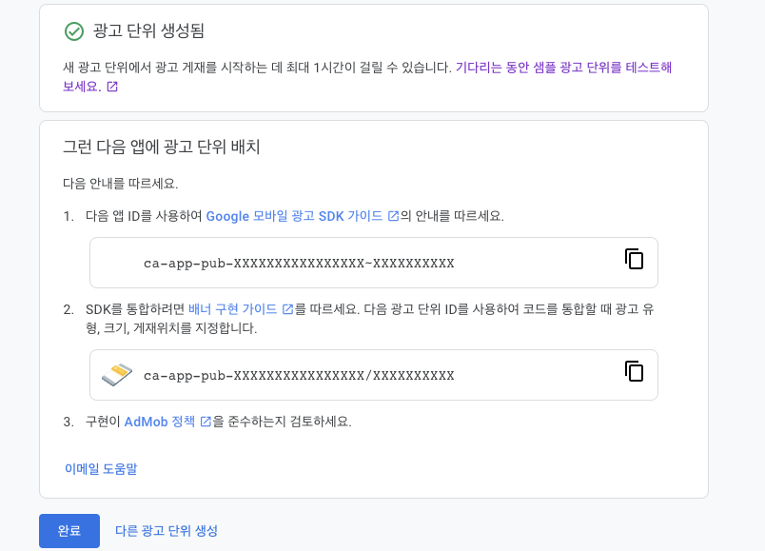Open external icon beside AdMob 정책

(206, 422)
